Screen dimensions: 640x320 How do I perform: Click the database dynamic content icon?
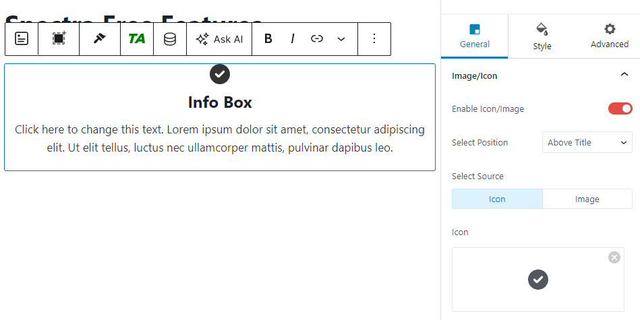(170, 39)
